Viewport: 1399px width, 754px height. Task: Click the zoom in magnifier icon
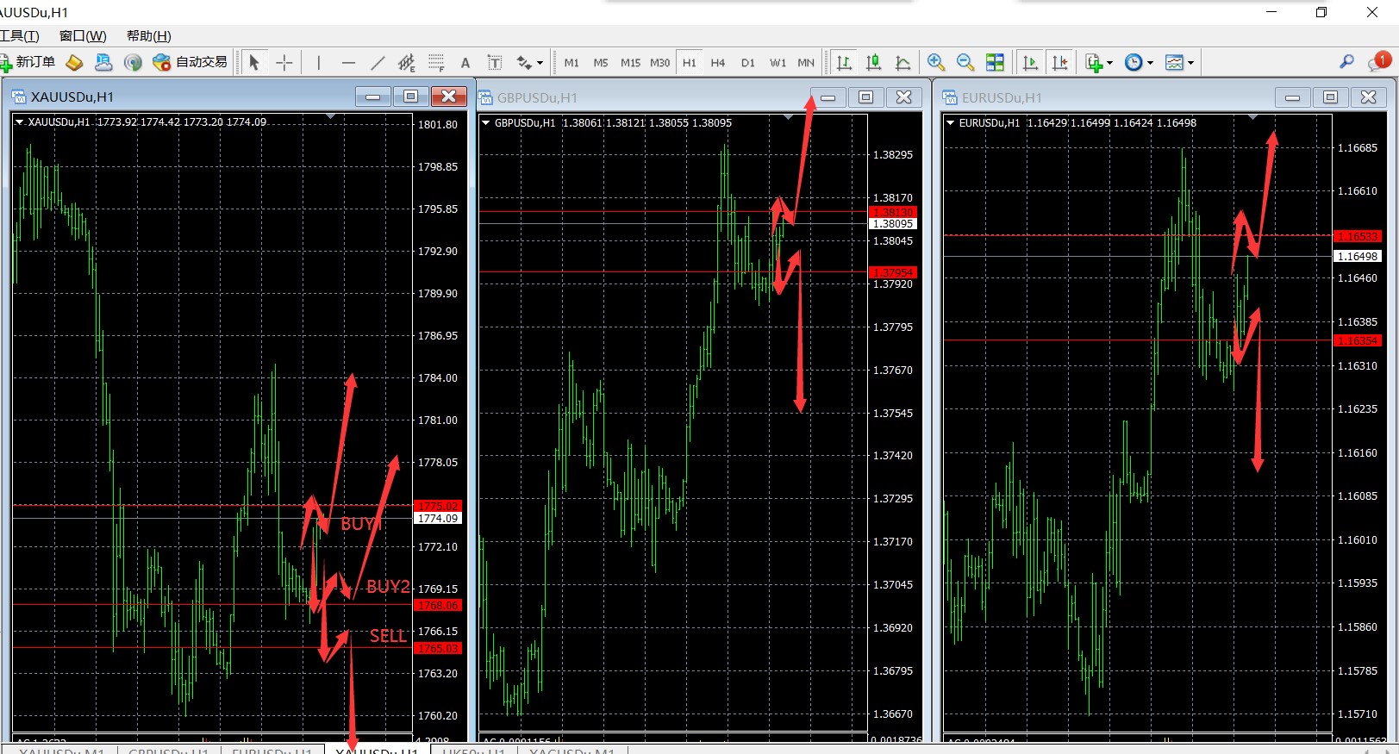click(936, 62)
